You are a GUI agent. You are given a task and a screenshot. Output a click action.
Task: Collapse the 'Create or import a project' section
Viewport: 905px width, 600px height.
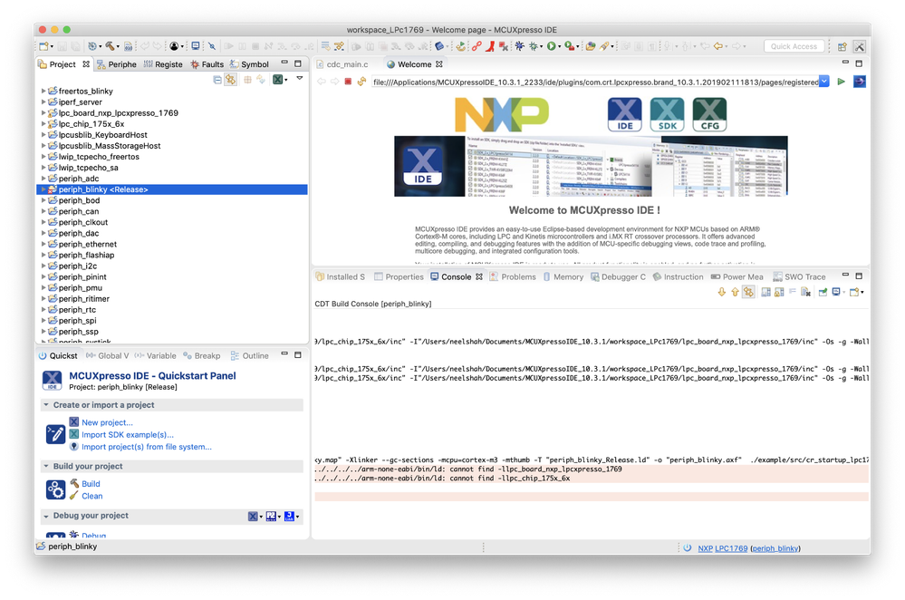tap(46, 405)
